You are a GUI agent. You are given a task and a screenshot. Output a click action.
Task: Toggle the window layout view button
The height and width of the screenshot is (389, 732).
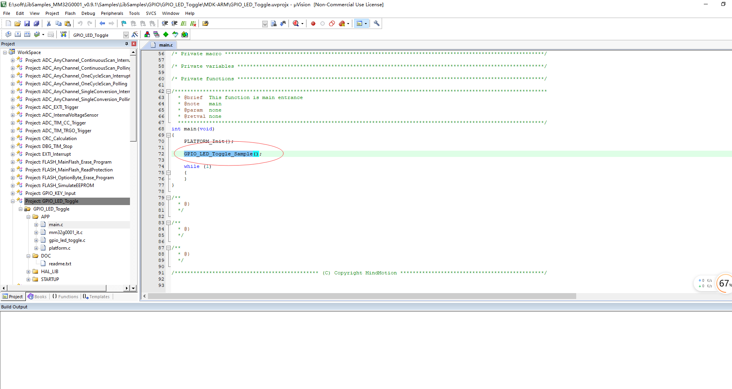[x=359, y=23]
